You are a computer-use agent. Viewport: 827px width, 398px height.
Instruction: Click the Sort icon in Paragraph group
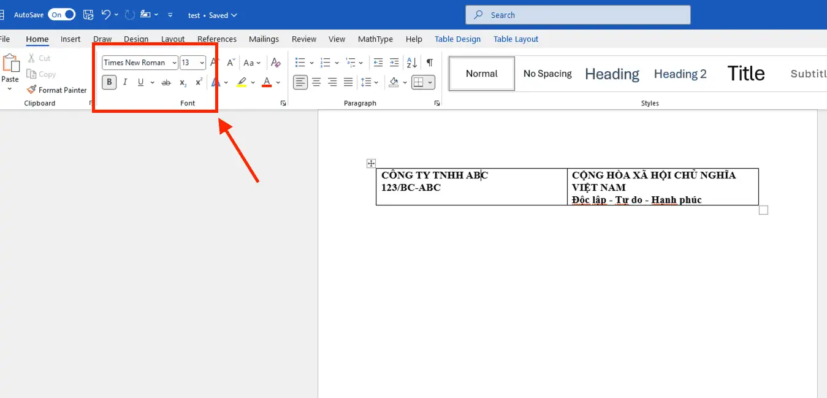(x=412, y=63)
